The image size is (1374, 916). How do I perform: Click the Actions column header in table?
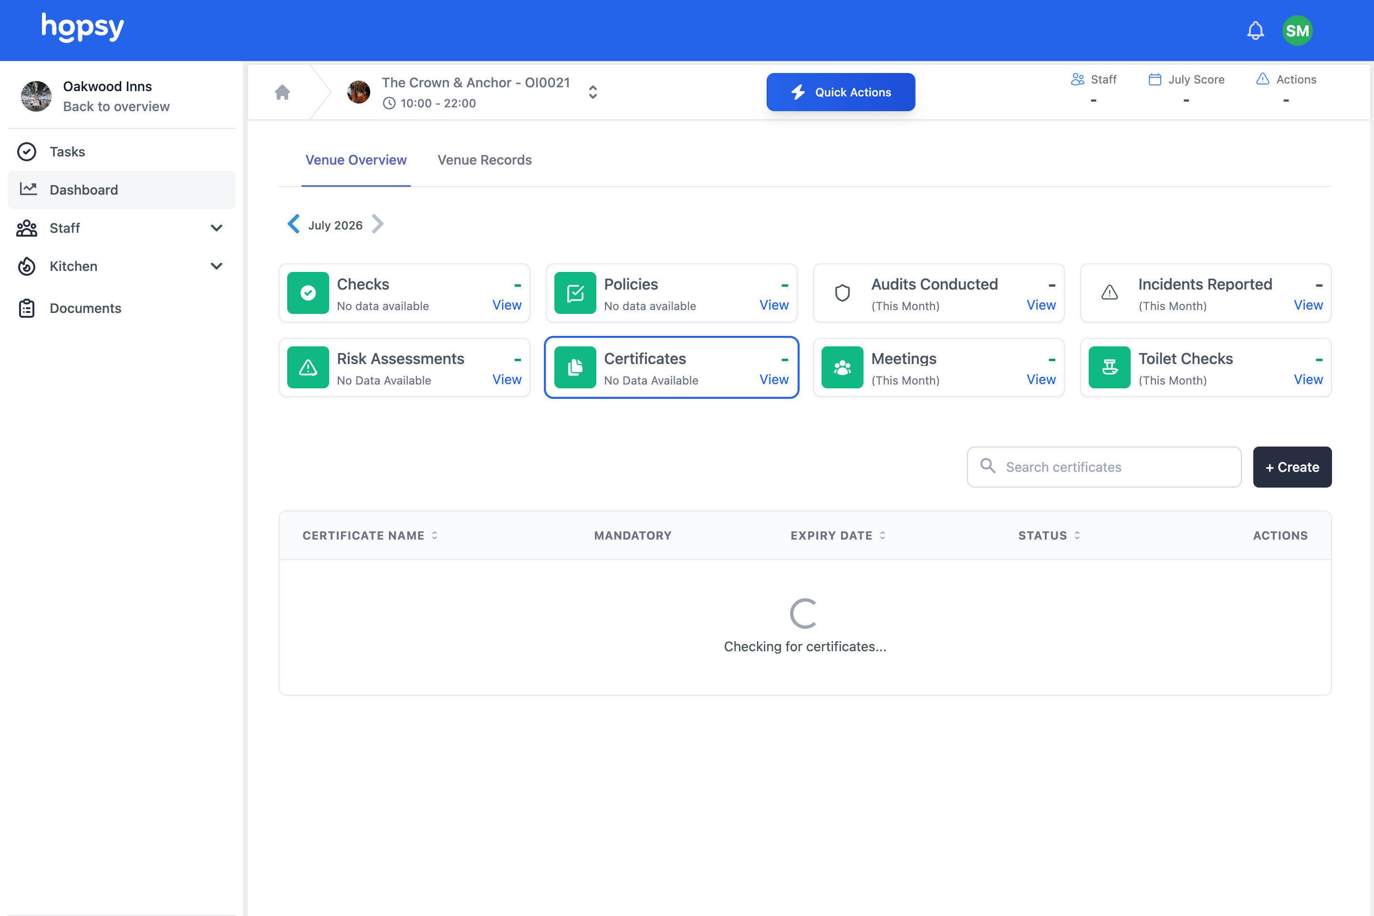point(1280,536)
